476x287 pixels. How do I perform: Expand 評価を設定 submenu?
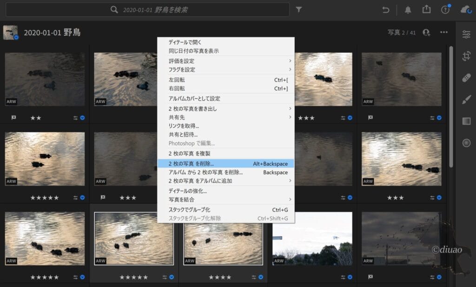[226, 61]
